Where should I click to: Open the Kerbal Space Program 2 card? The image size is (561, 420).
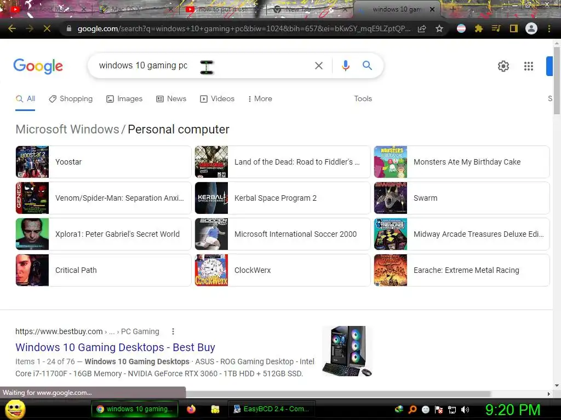283,198
